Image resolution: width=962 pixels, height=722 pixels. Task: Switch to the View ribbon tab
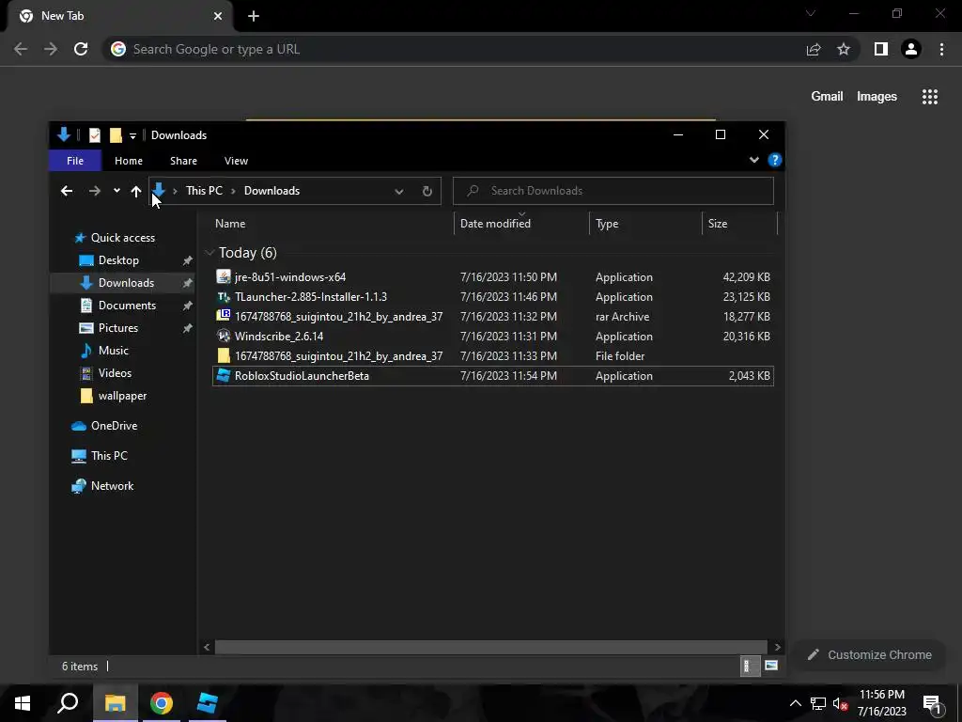(x=236, y=161)
